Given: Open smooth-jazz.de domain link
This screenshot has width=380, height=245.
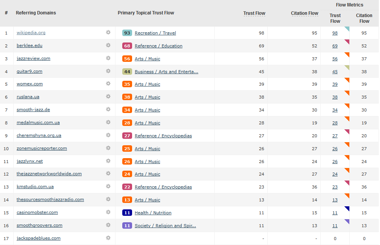Looking at the screenshot, I should tap(33, 110).
